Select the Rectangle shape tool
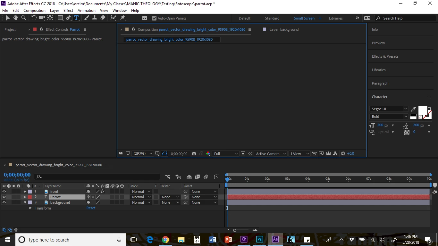Viewport: 438px width, 246px height. [x=60, y=18]
